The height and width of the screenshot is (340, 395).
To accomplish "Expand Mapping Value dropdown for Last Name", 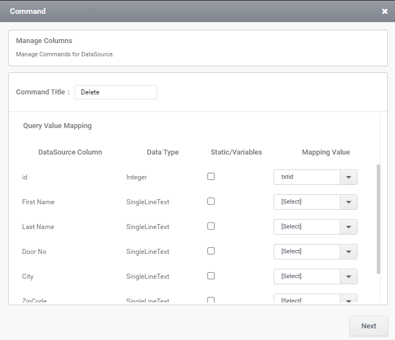I will tap(316, 227).
